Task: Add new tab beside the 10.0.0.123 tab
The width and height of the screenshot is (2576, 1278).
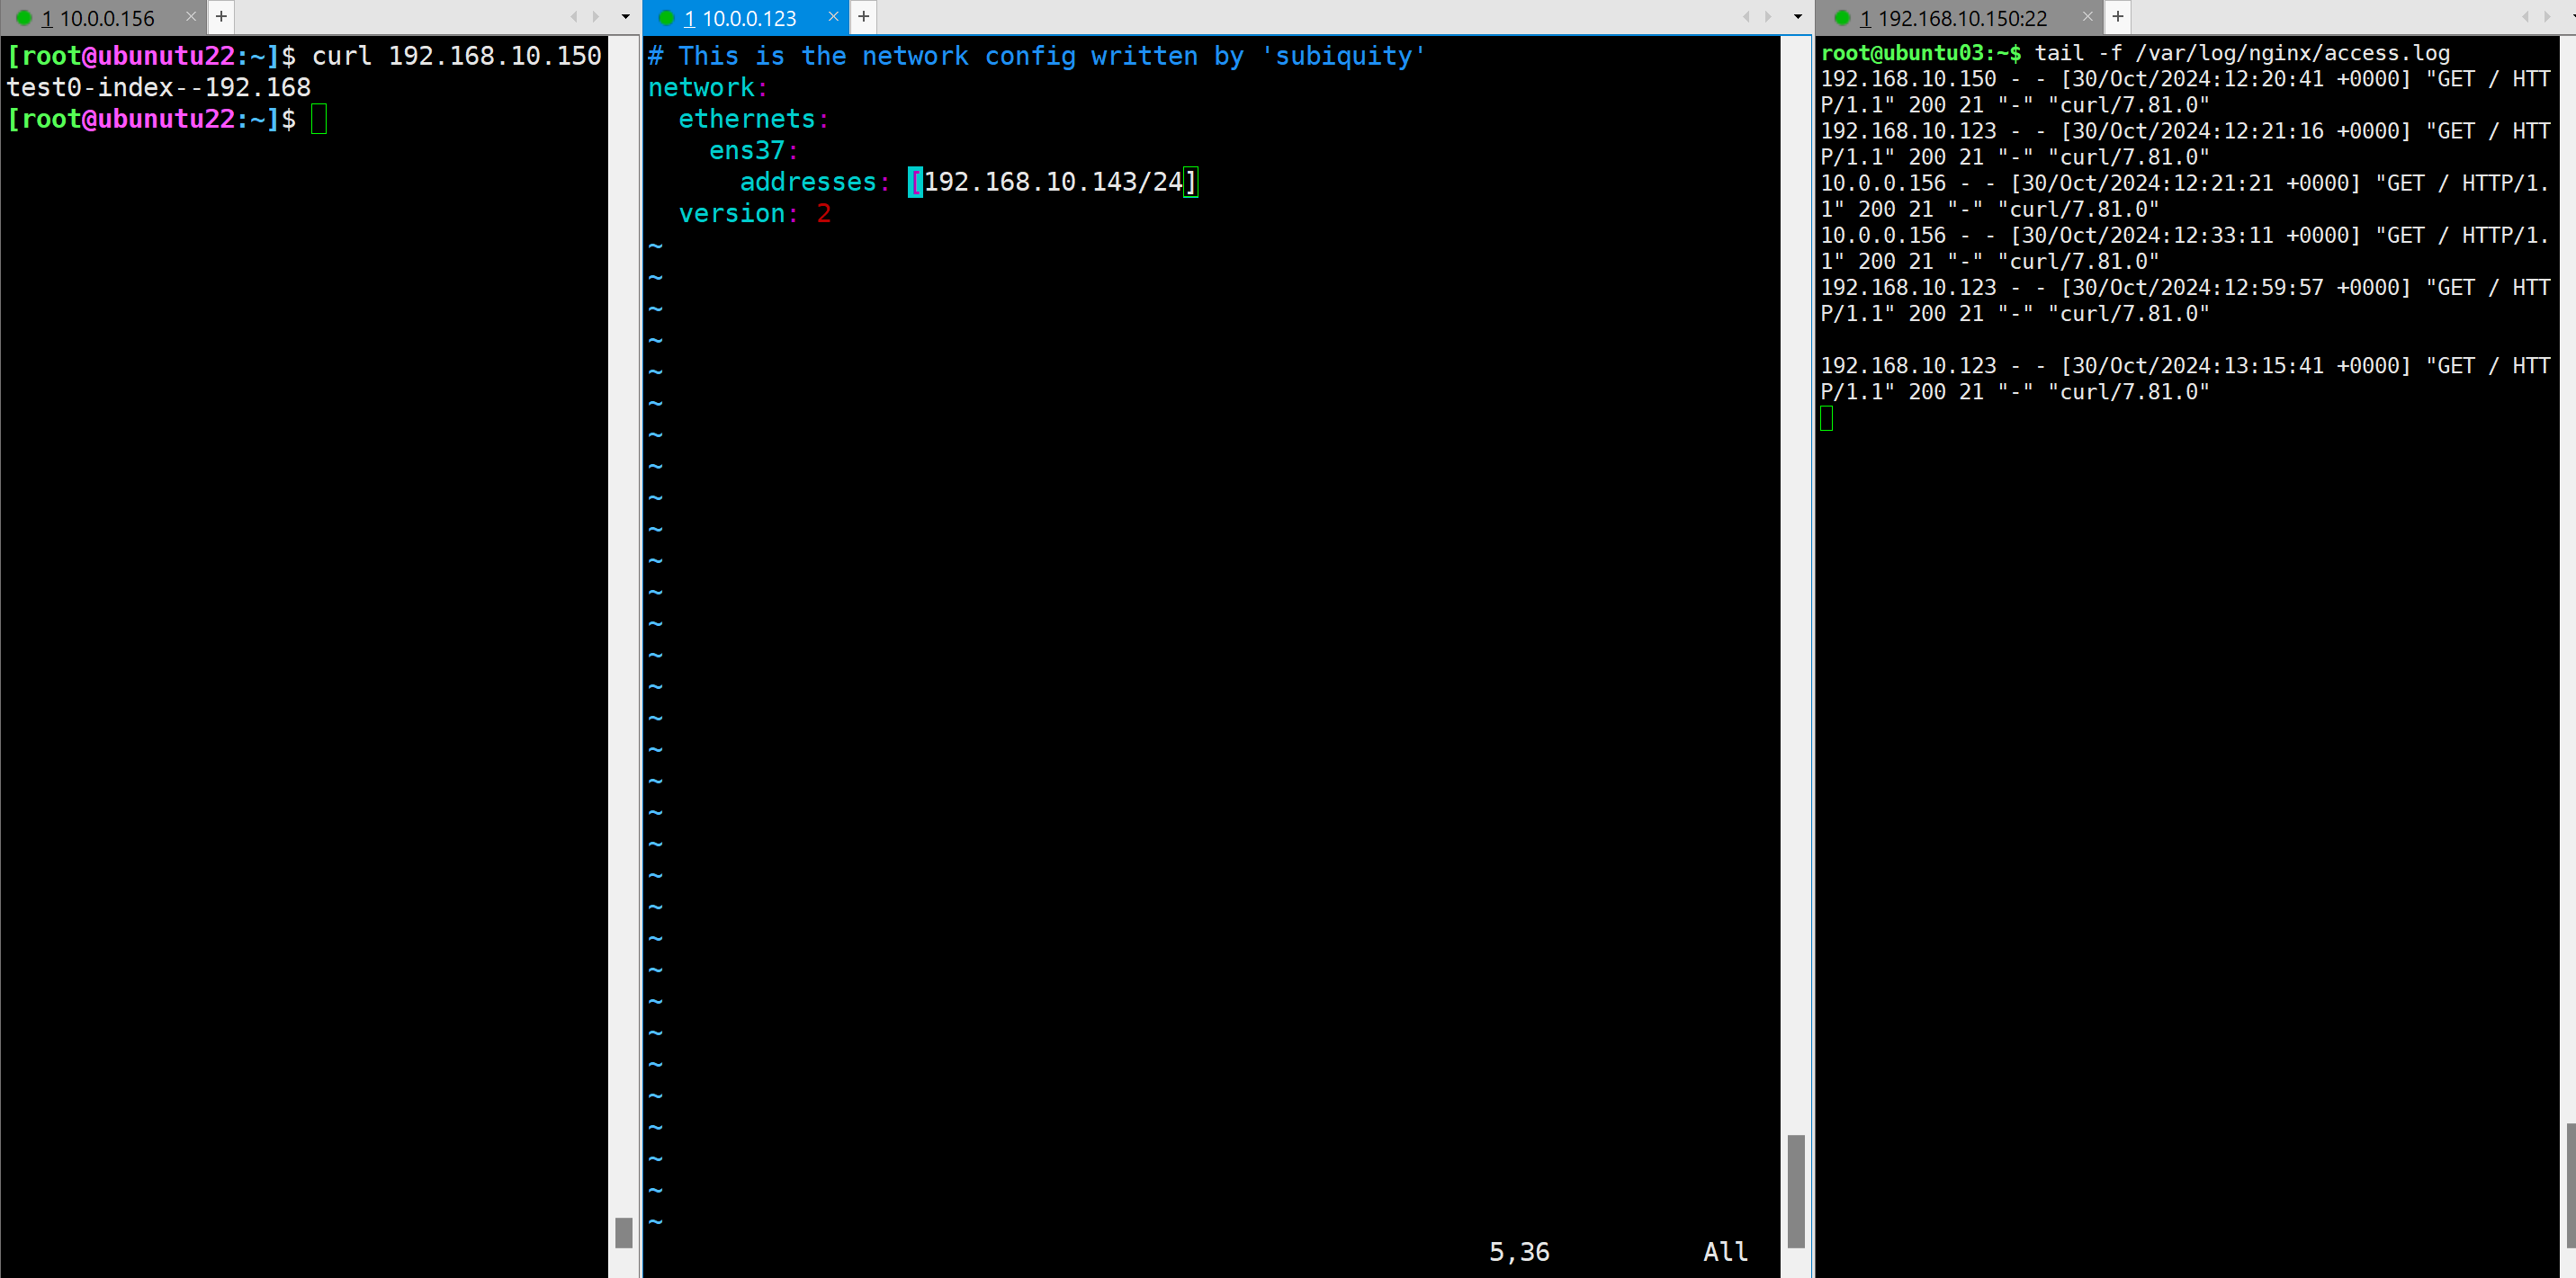Action: pos(864,16)
